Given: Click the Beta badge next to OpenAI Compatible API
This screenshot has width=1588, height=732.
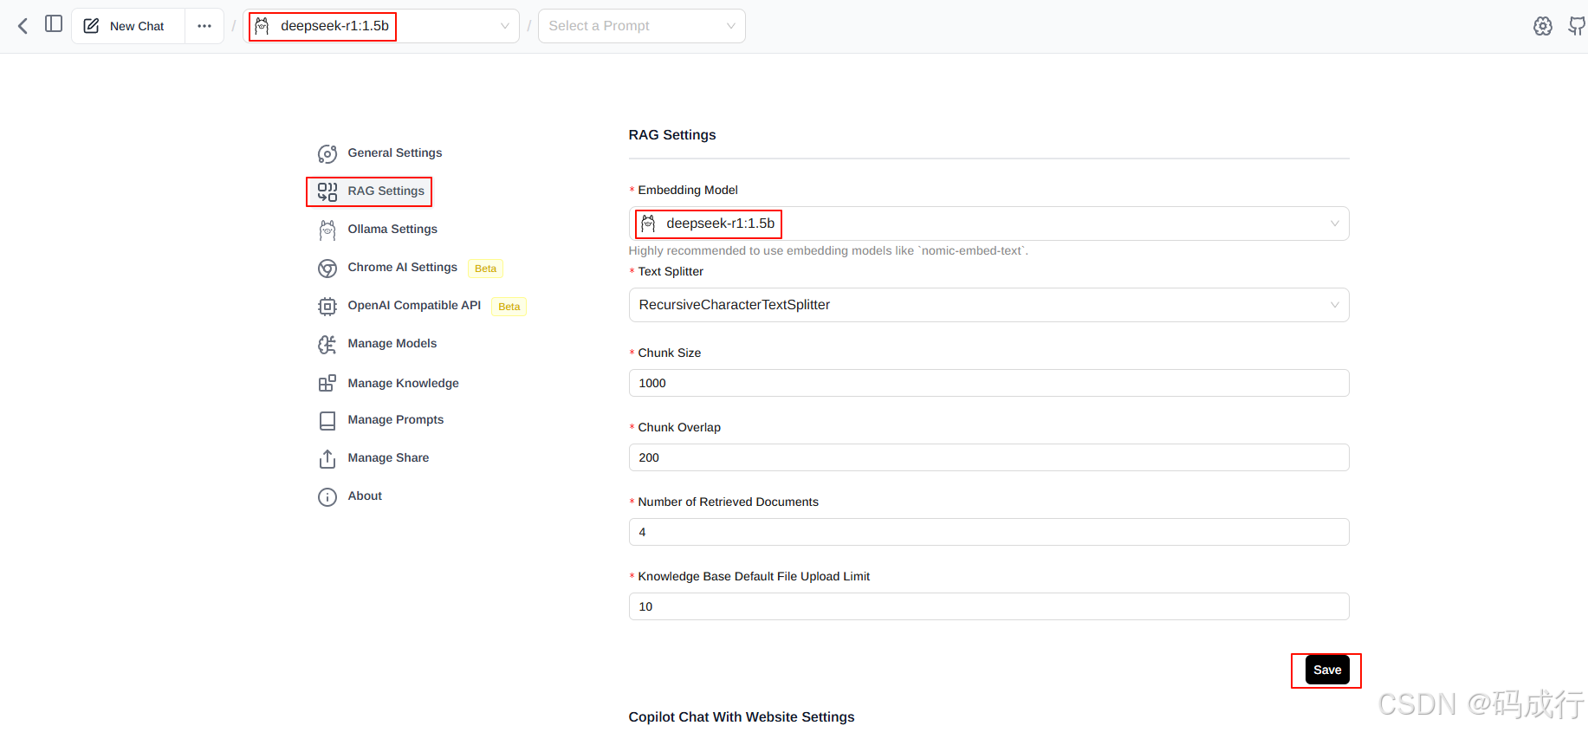Looking at the screenshot, I should (509, 307).
